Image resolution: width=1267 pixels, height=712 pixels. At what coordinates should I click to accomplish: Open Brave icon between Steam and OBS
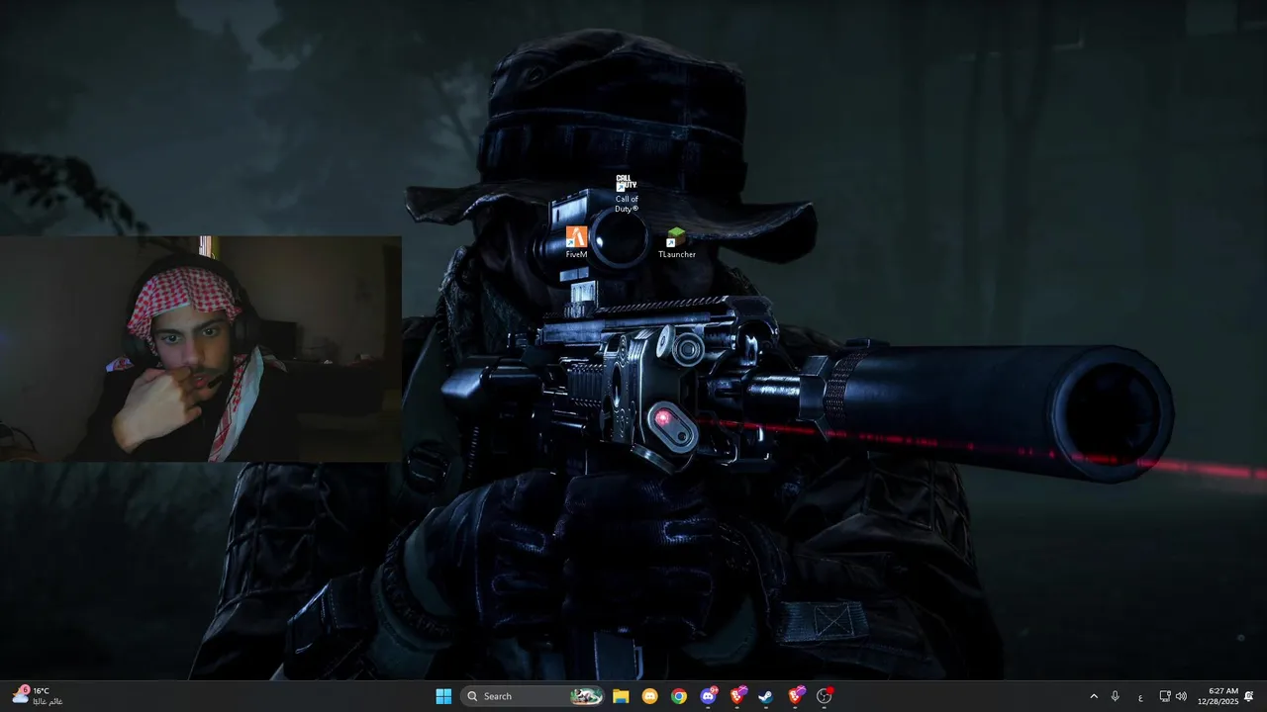click(x=795, y=696)
